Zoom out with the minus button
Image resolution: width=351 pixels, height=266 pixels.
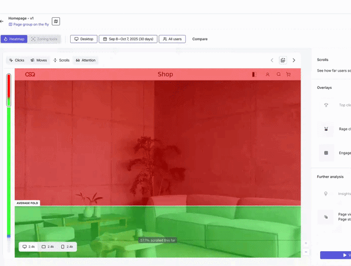point(306,252)
